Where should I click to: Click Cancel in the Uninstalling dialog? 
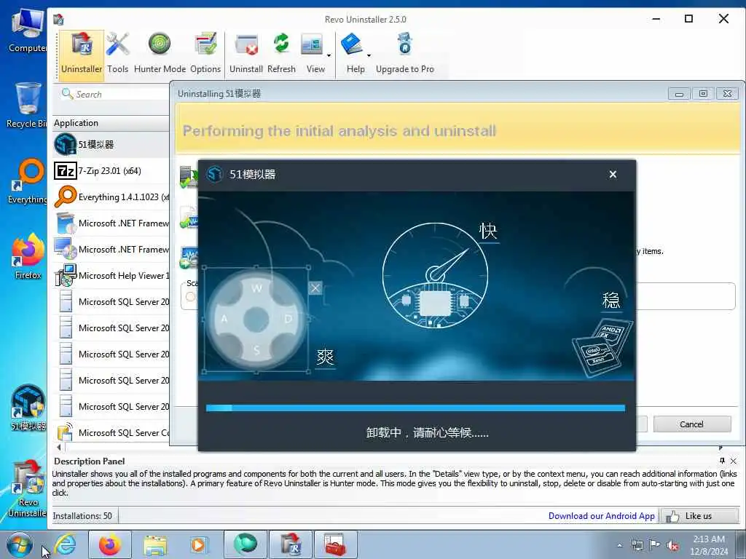(x=692, y=424)
